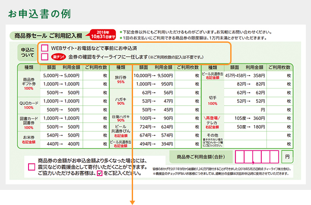Viewport: 311px width, 205px height.
Task: Tick the large donation checkbox beside 商品券の金額が
Action: 32,167
